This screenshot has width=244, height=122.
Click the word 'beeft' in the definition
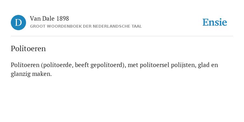coord(82,65)
